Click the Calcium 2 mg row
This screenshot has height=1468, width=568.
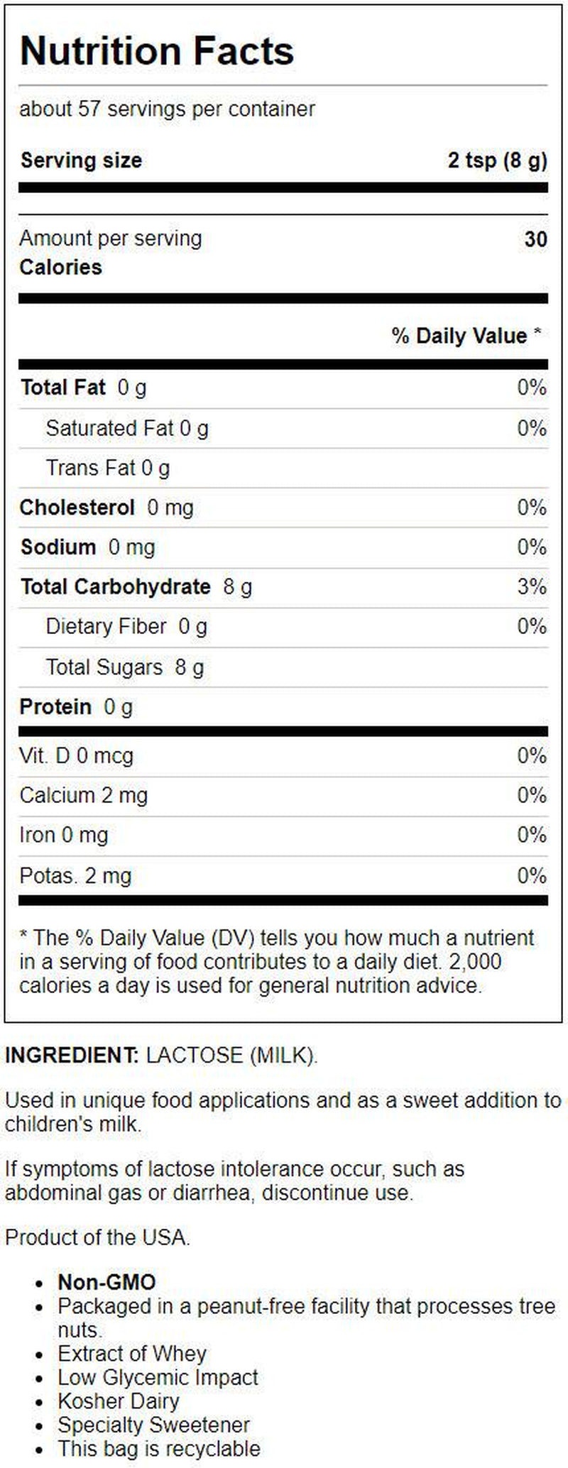(x=84, y=796)
